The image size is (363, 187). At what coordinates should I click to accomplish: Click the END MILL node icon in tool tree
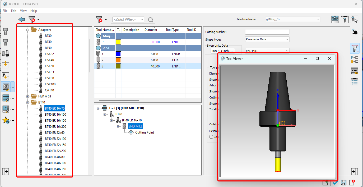(124, 126)
